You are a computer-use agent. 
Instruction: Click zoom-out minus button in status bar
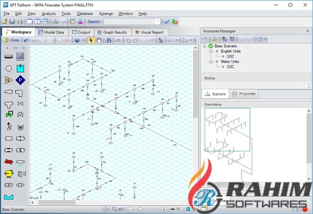point(130,209)
